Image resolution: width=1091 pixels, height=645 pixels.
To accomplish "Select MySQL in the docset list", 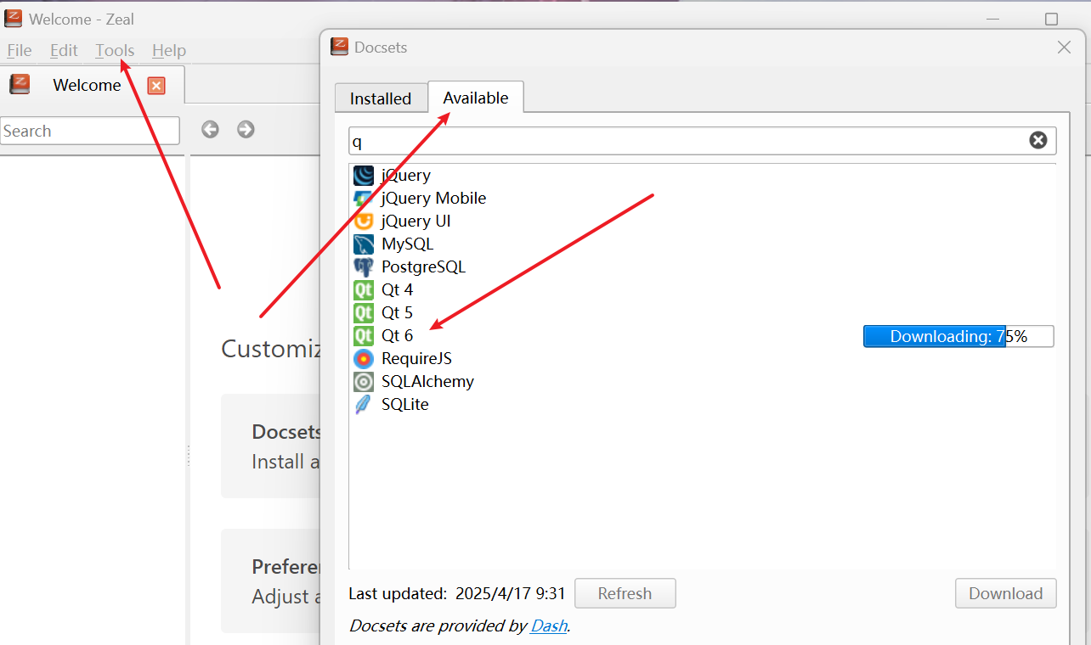I will tap(702, 244).
